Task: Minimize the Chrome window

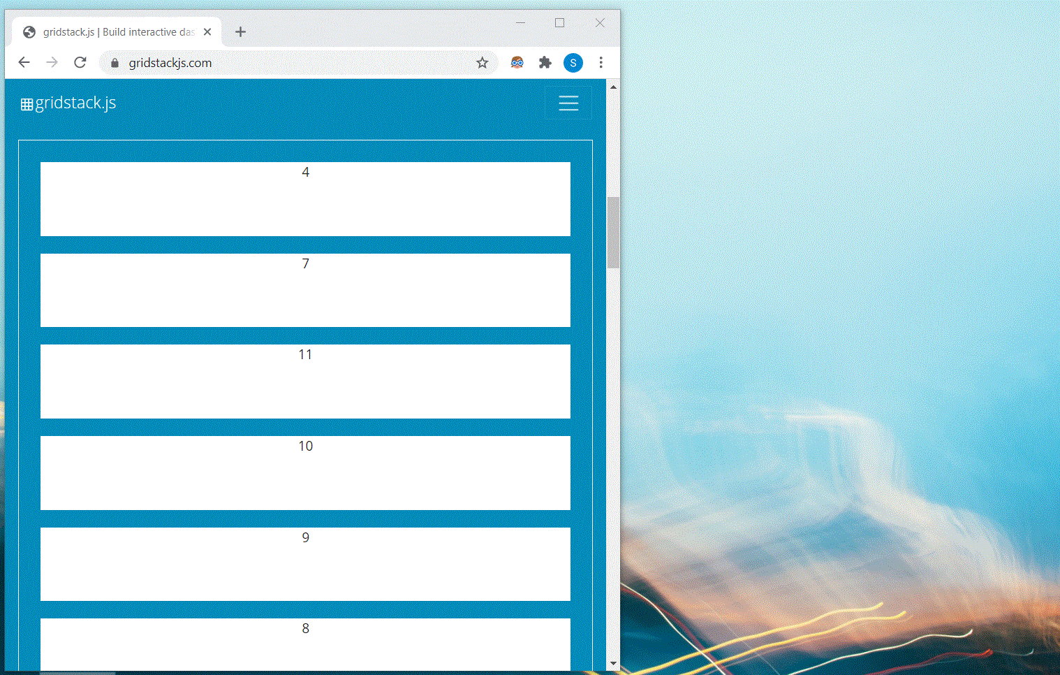Action: 520,23
